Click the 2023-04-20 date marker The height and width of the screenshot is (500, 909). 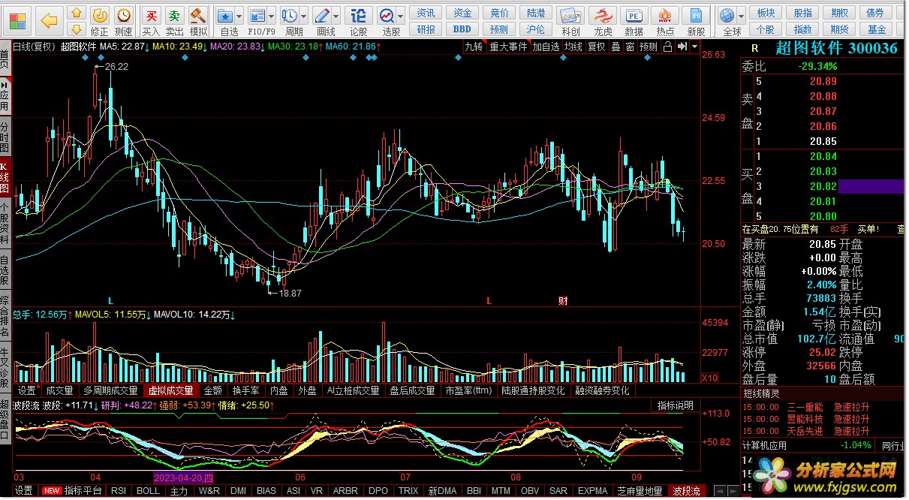tap(184, 478)
